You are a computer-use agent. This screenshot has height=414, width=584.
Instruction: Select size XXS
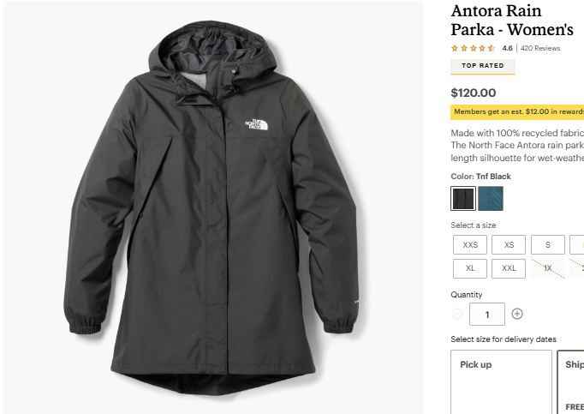(x=470, y=245)
